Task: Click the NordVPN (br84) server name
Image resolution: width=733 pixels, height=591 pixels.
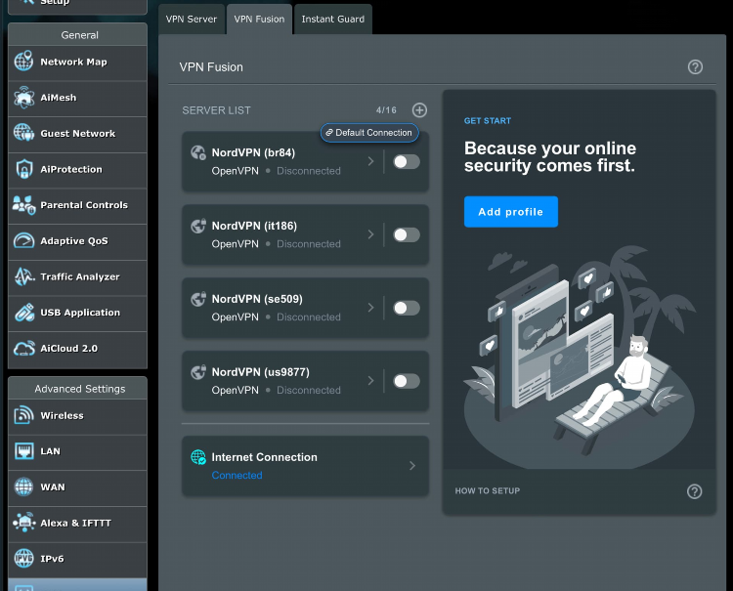Action: click(253, 152)
